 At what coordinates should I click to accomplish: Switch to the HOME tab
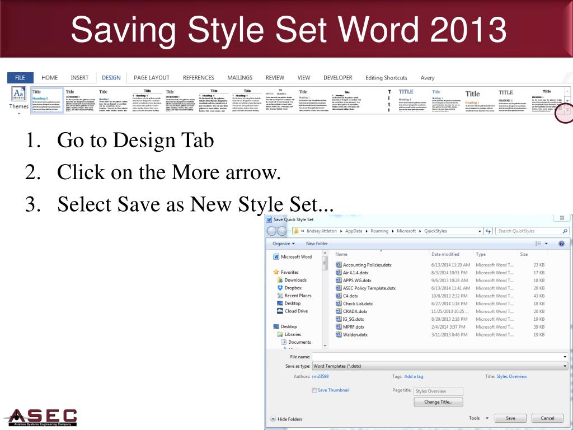coord(49,77)
